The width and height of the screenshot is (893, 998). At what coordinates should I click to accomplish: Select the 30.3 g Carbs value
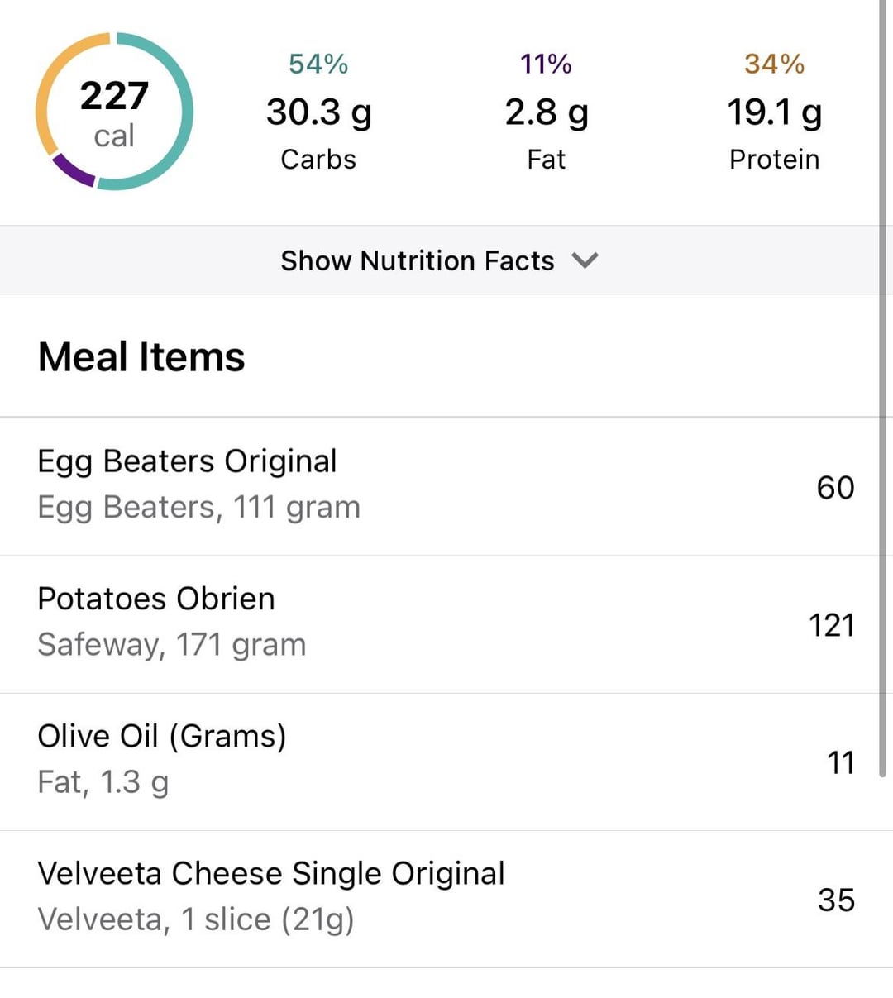[x=318, y=112]
